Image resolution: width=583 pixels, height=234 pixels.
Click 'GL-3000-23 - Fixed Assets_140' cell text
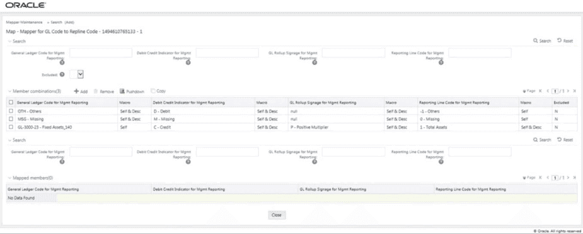44,127
